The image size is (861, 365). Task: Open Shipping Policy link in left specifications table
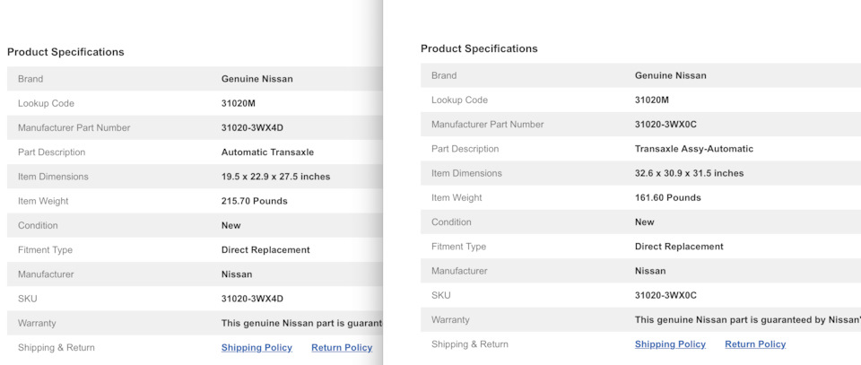tap(257, 348)
